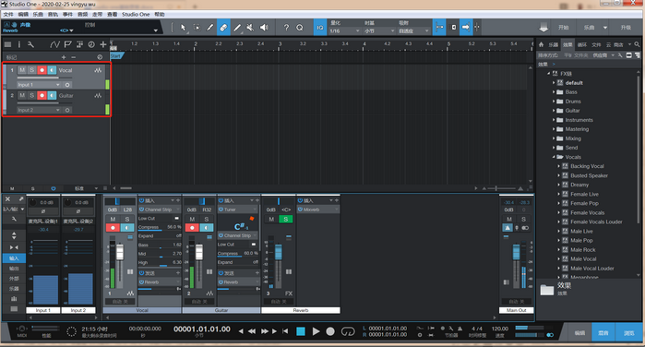Expand the Drums folder in browser

(x=554, y=102)
